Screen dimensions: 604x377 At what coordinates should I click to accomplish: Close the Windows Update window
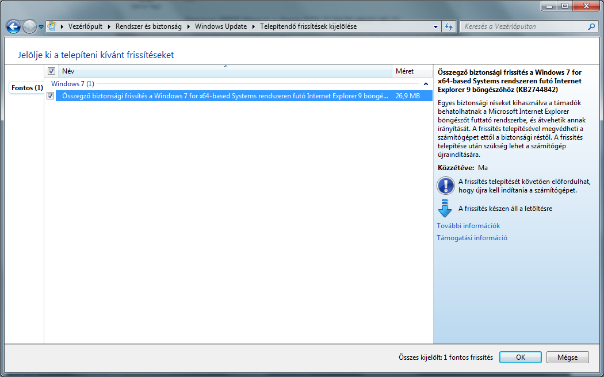click(587, 6)
